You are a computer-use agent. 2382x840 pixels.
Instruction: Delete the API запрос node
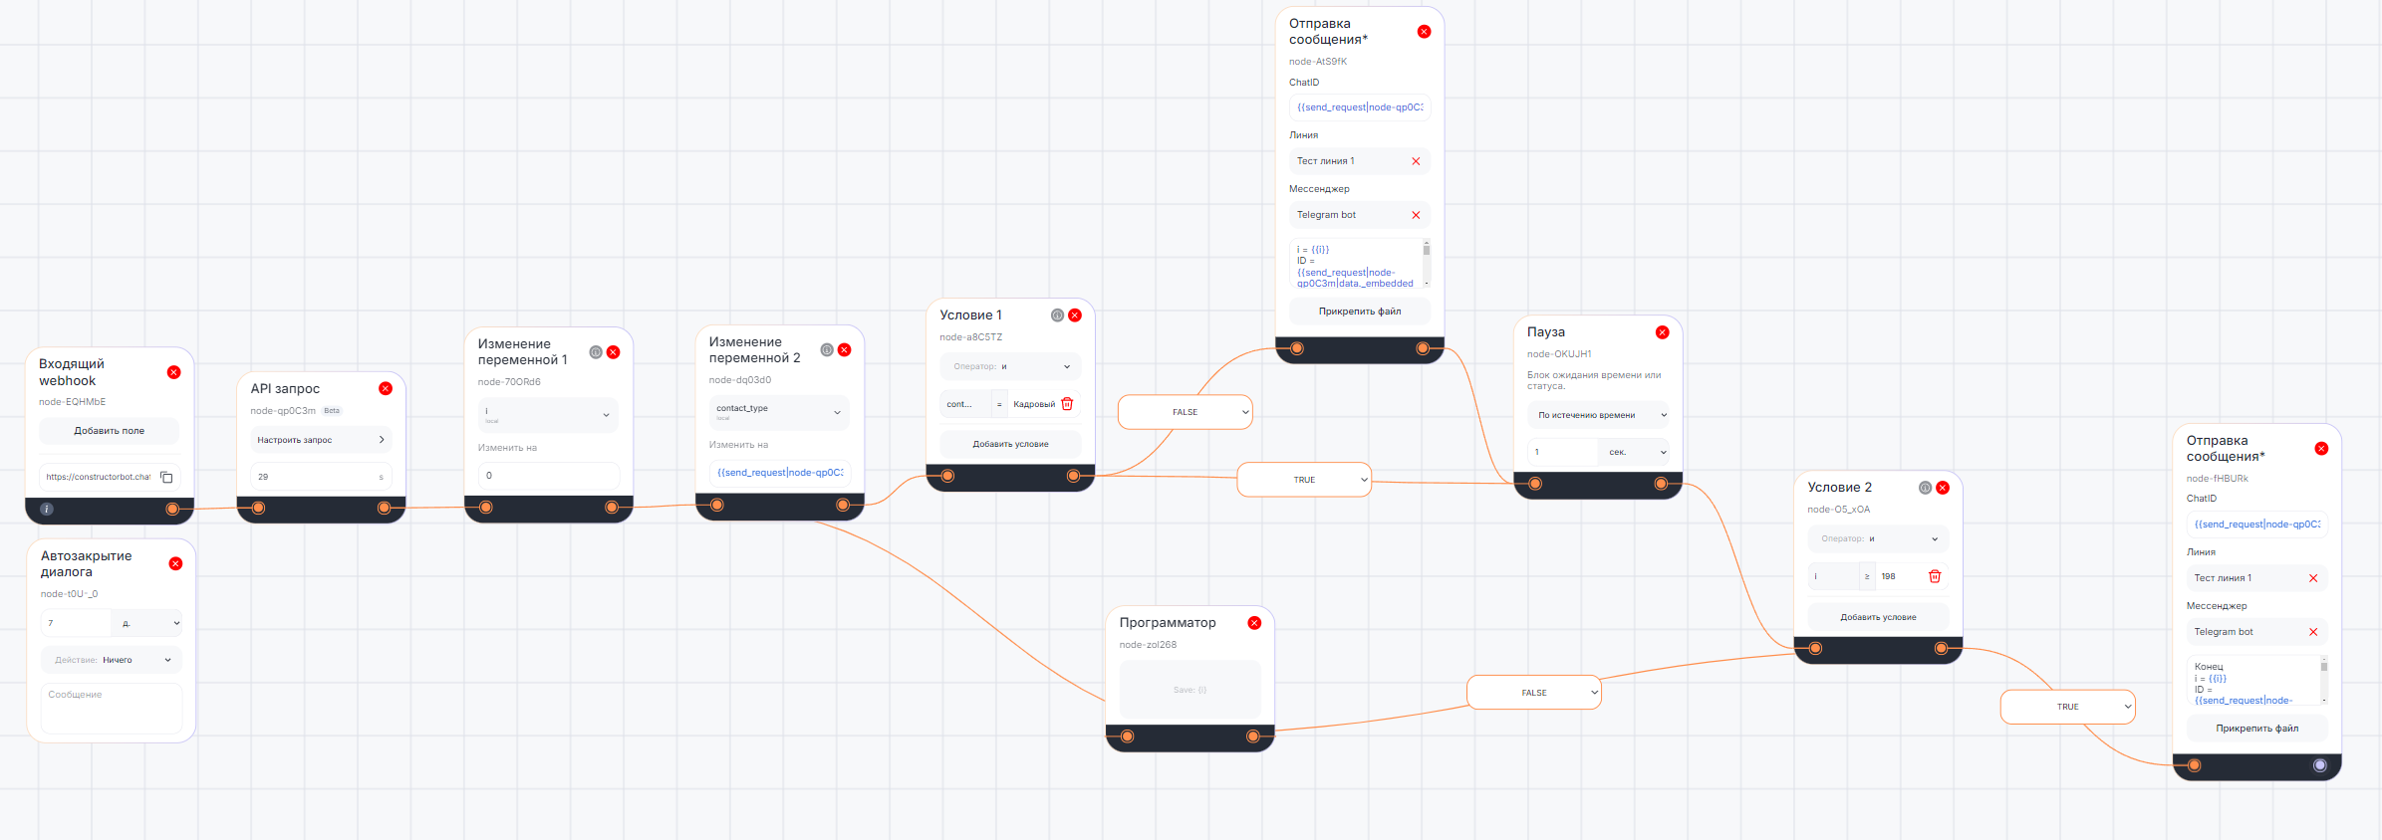click(x=386, y=388)
